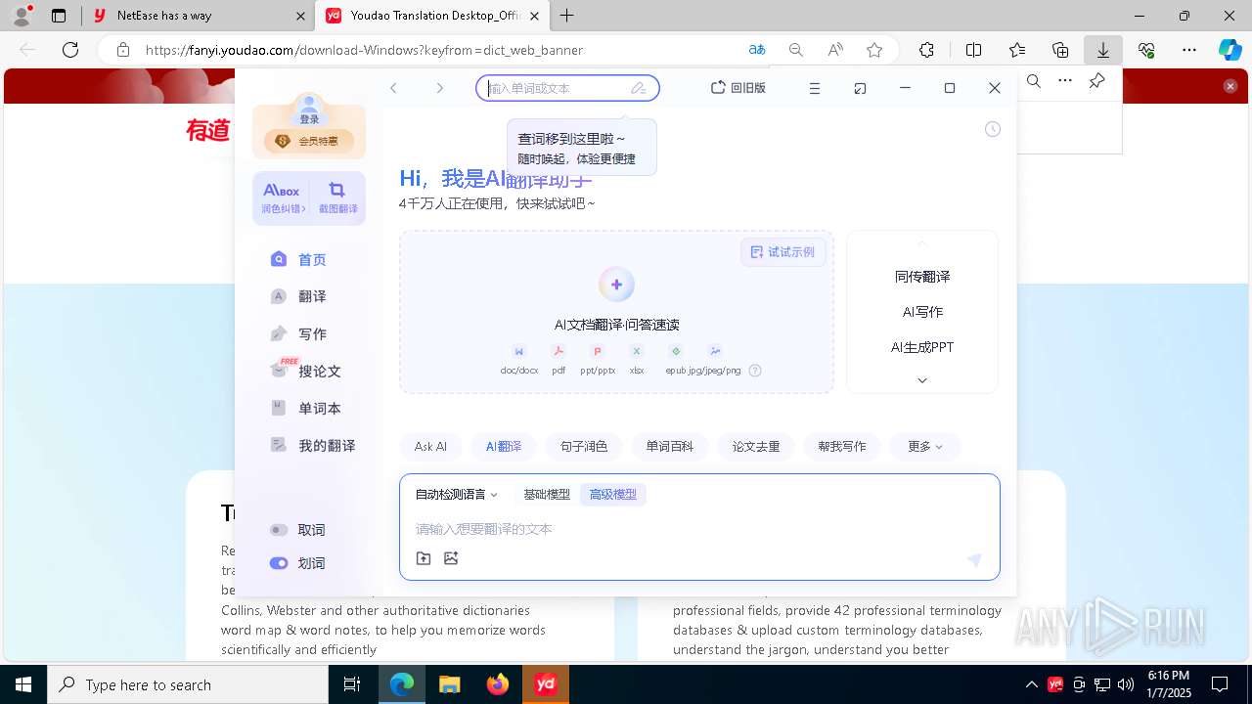Open translation history clock icon
The height and width of the screenshot is (704, 1252).
pyautogui.click(x=992, y=129)
